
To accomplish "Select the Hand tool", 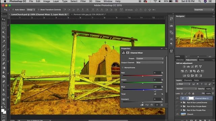I will click(x=4, y=99).
